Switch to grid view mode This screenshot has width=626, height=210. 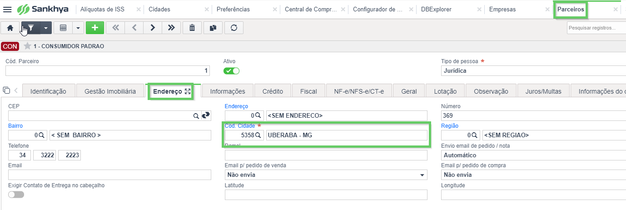(x=63, y=28)
